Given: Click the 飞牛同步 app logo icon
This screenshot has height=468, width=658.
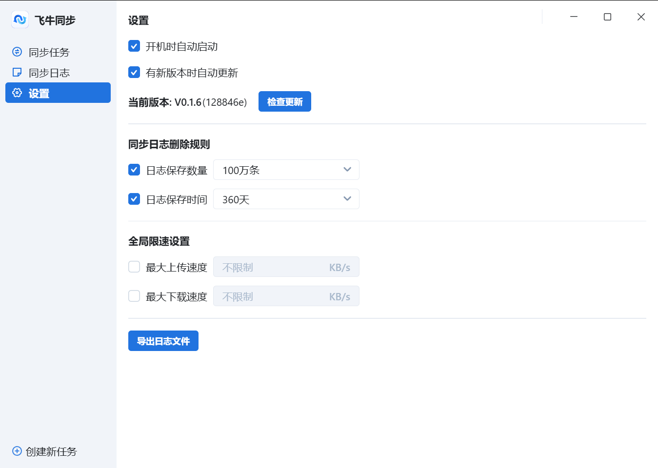Looking at the screenshot, I should coord(20,20).
